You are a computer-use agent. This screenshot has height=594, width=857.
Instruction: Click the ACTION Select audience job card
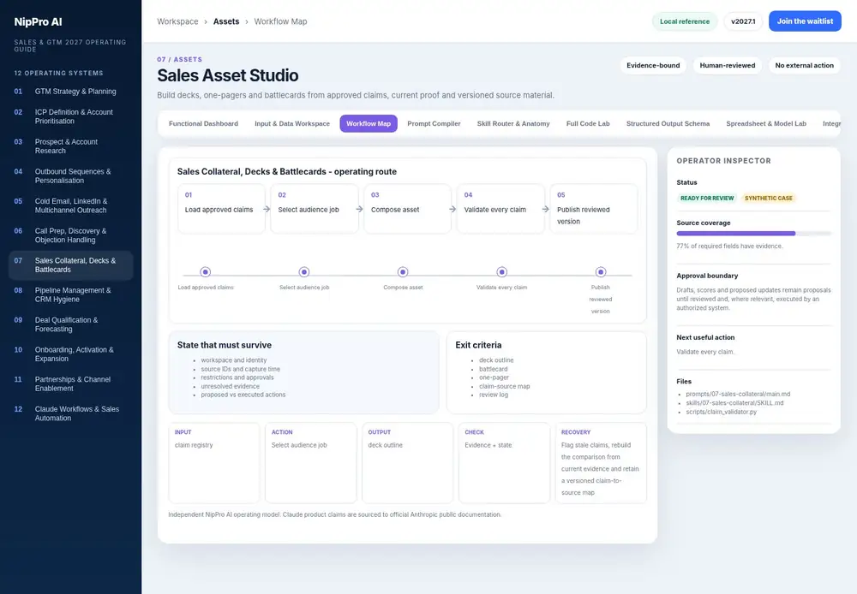(310, 462)
